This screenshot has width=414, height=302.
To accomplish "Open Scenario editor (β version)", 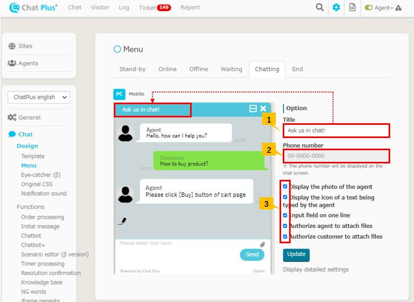I will pyautogui.click(x=55, y=254).
